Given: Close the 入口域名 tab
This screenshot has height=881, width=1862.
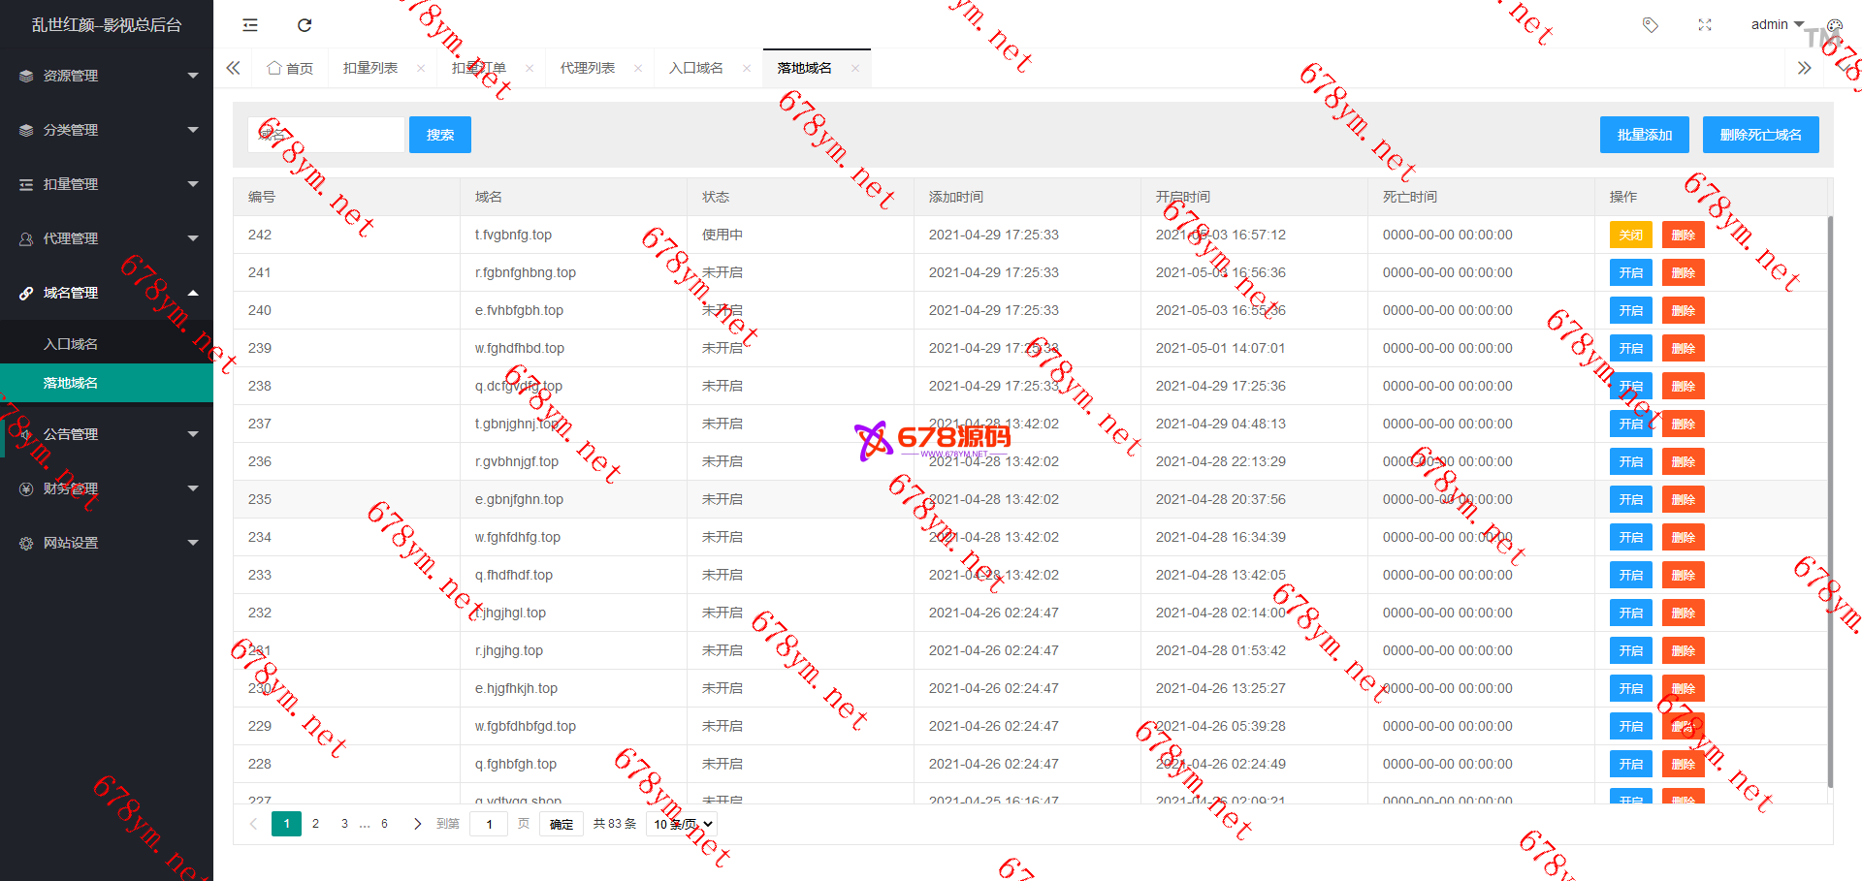Looking at the screenshot, I should [x=747, y=68].
